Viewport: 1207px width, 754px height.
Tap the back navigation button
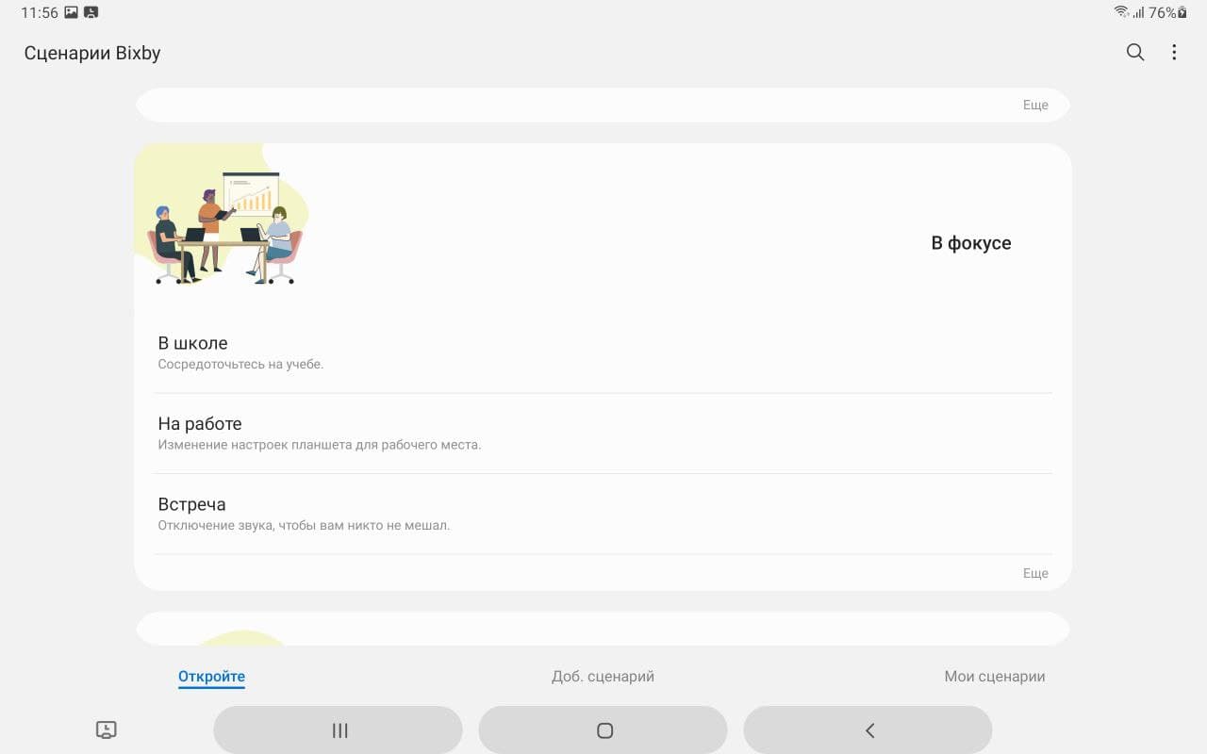pyautogui.click(x=868, y=730)
